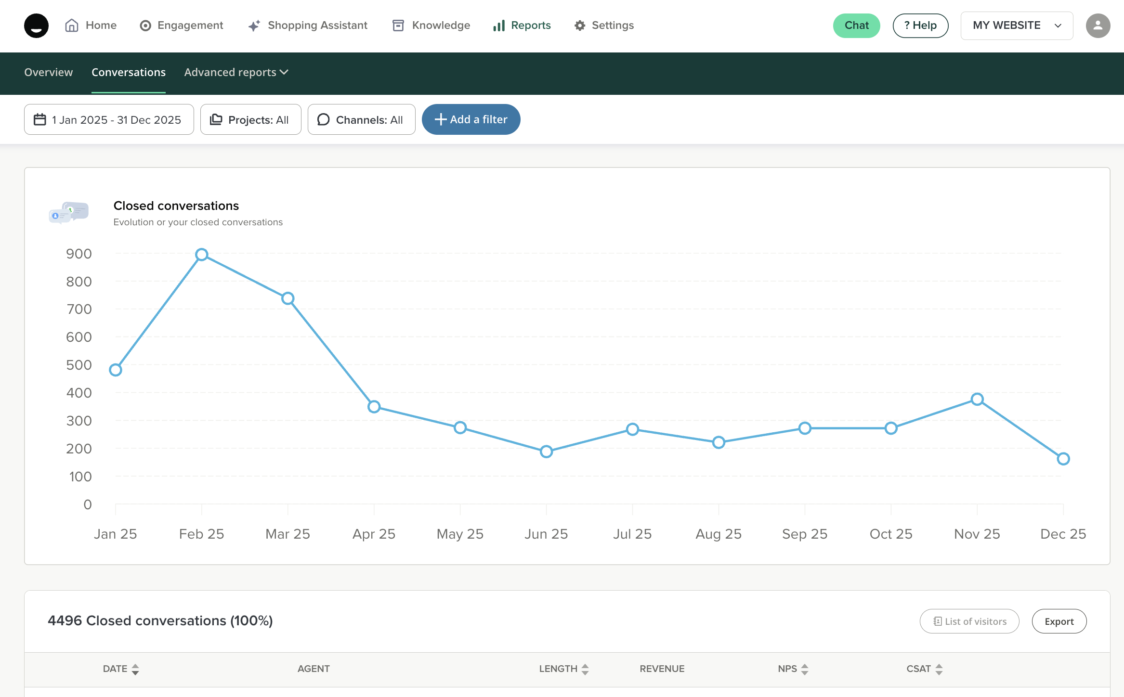
Task: Click the user avatar profile icon
Action: point(1098,26)
